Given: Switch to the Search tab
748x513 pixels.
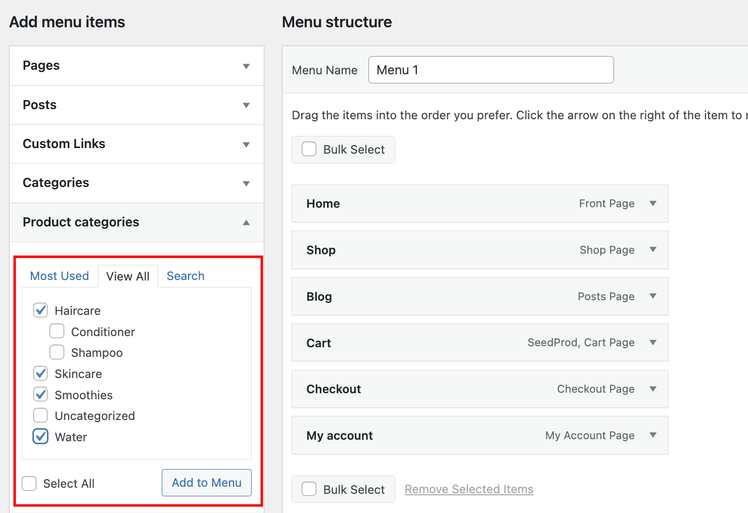Looking at the screenshot, I should [x=185, y=276].
